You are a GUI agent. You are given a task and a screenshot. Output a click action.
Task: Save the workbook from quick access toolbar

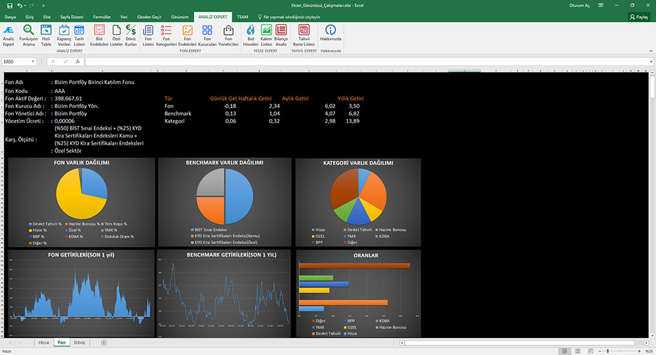click(10, 5)
